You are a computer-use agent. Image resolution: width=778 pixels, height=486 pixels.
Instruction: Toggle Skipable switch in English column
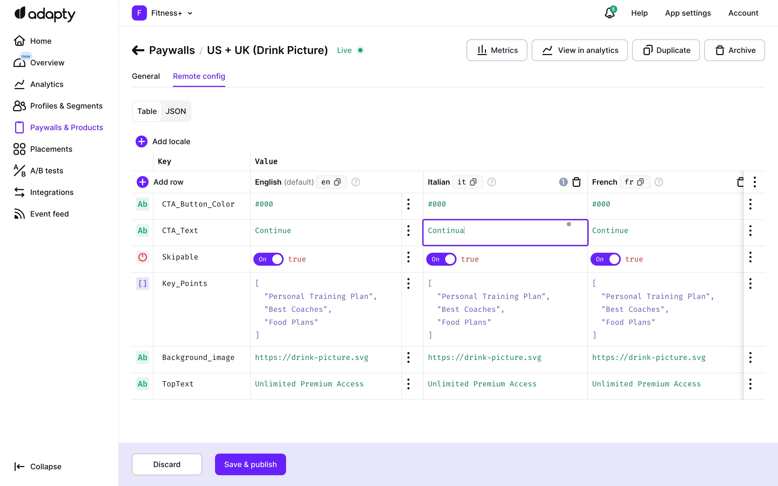[269, 259]
